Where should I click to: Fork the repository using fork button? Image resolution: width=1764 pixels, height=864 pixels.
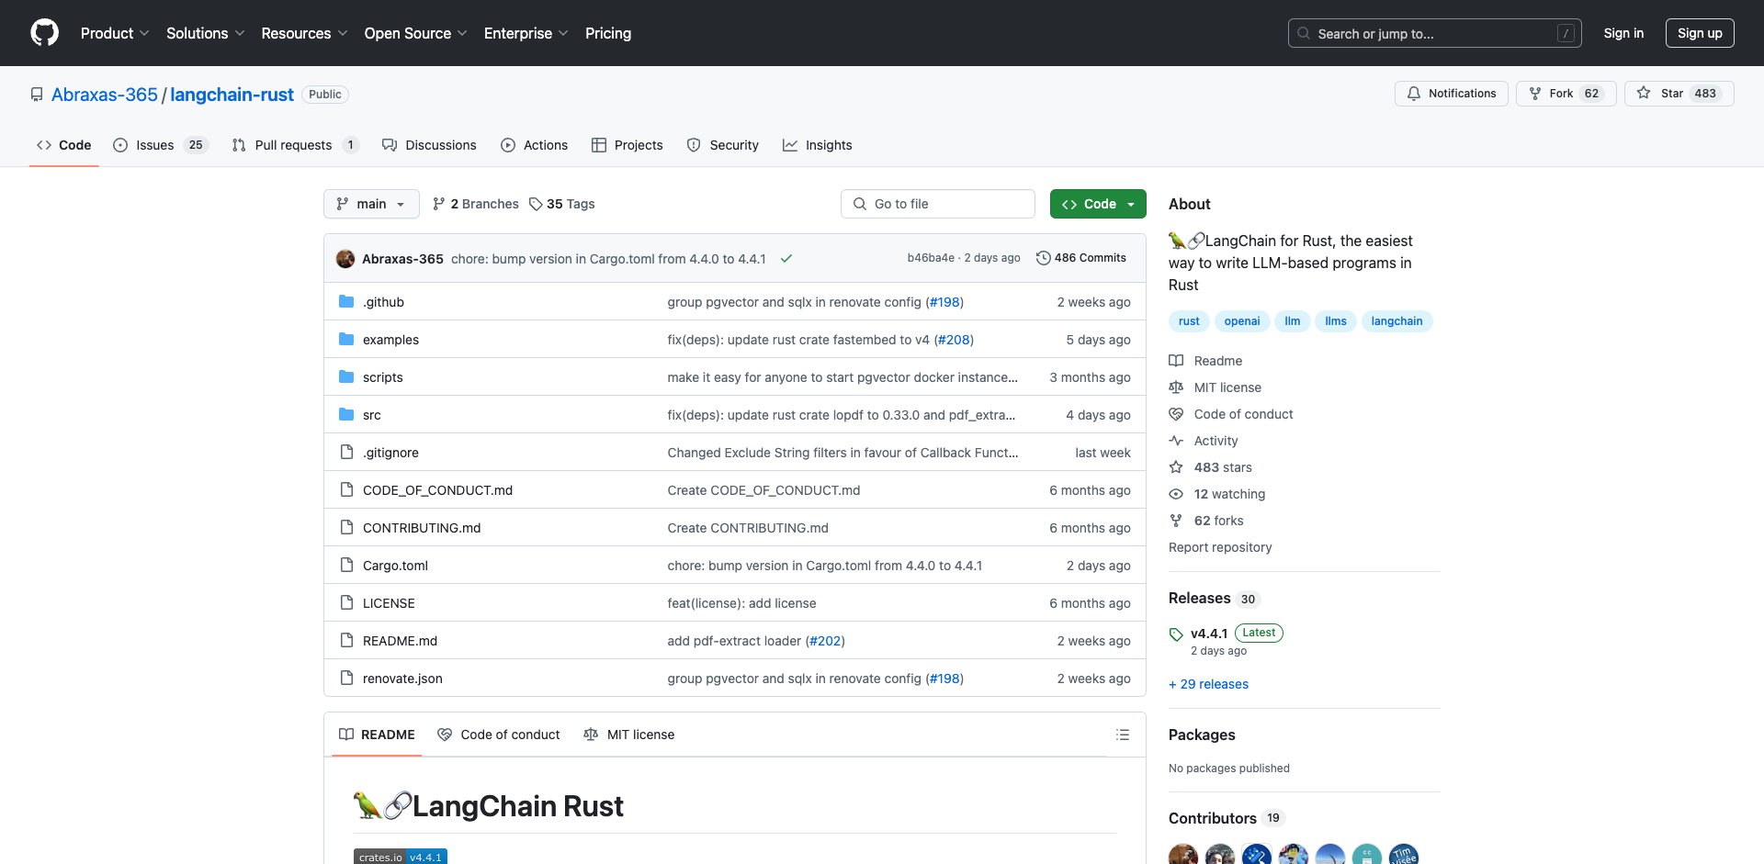click(1566, 94)
